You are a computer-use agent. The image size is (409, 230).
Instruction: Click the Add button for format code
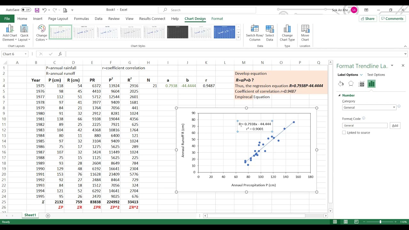point(395,126)
